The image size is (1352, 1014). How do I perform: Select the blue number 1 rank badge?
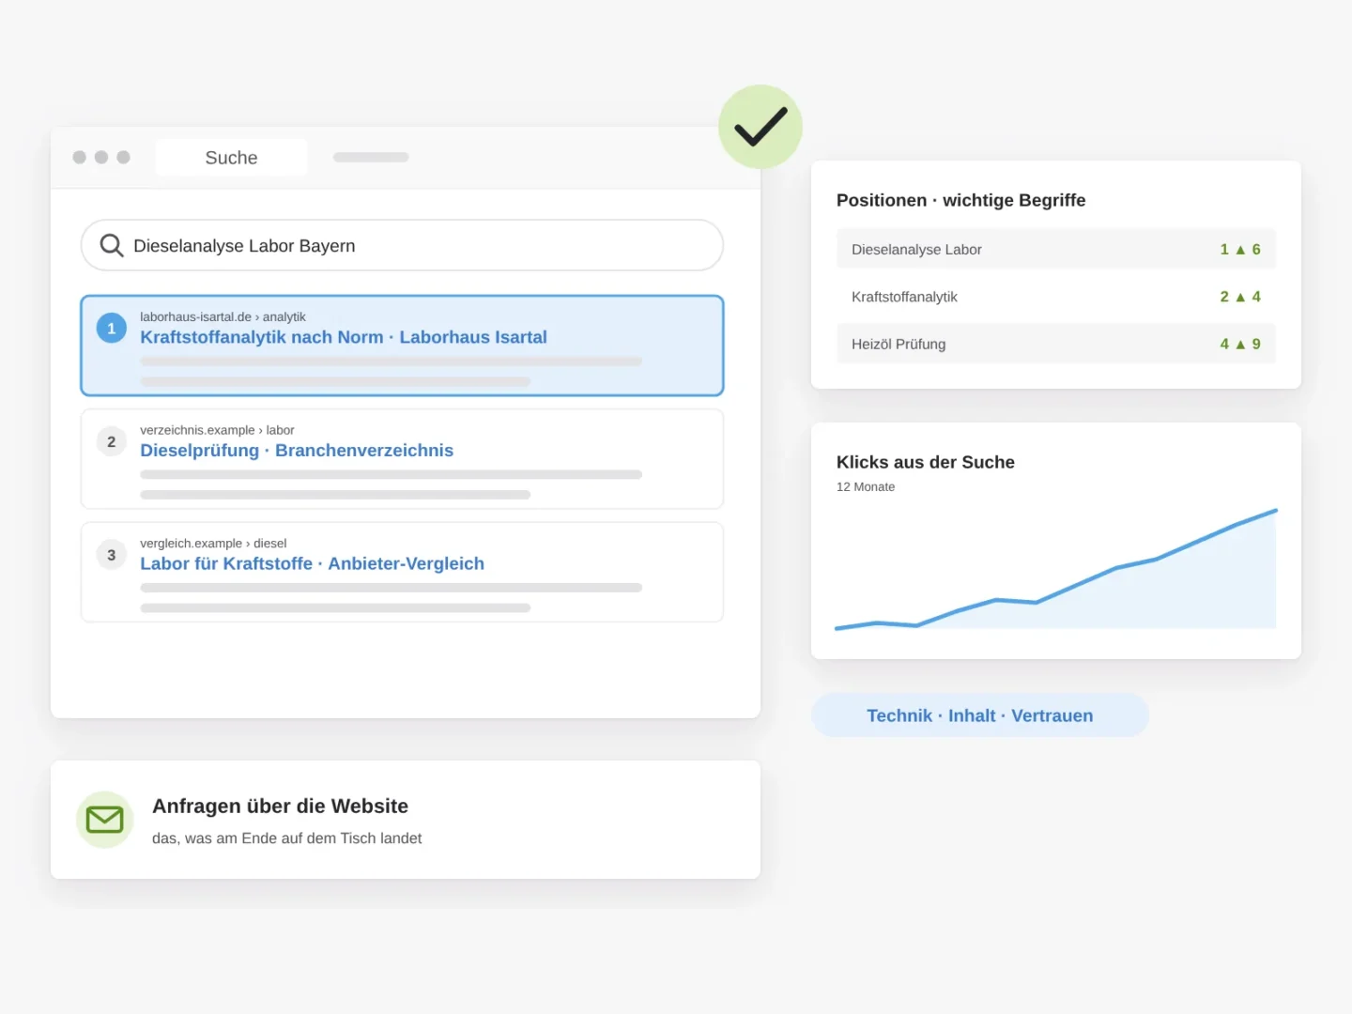click(112, 328)
